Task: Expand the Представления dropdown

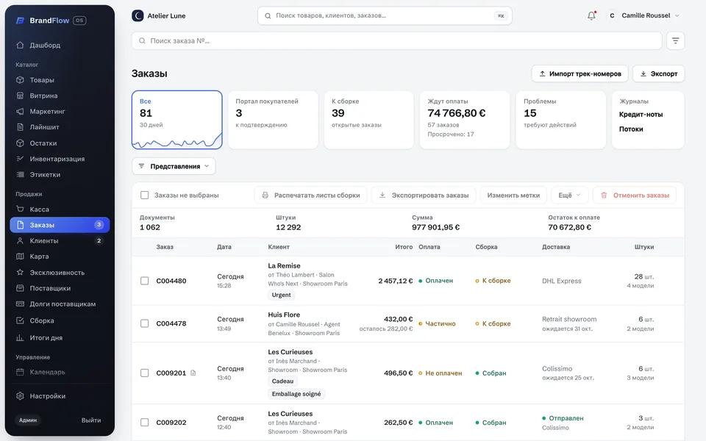Action: [x=174, y=166]
